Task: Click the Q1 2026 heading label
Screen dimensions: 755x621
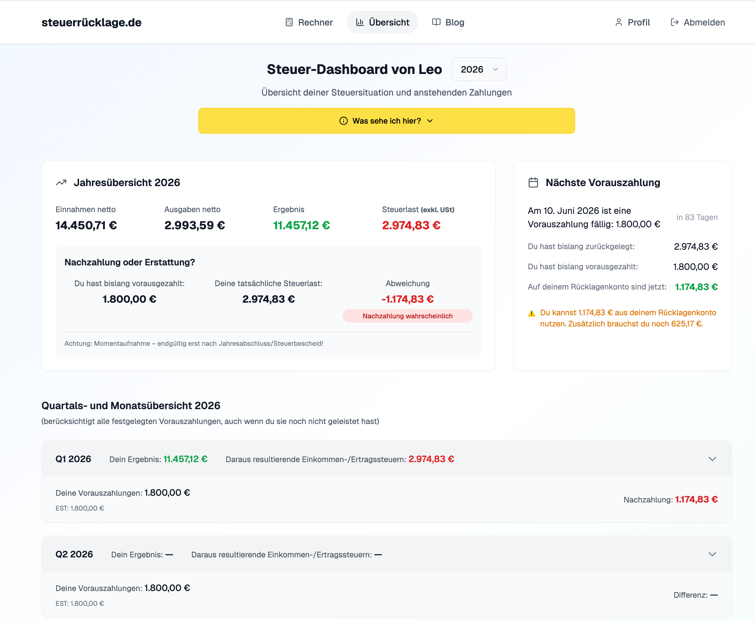Action: tap(73, 459)
